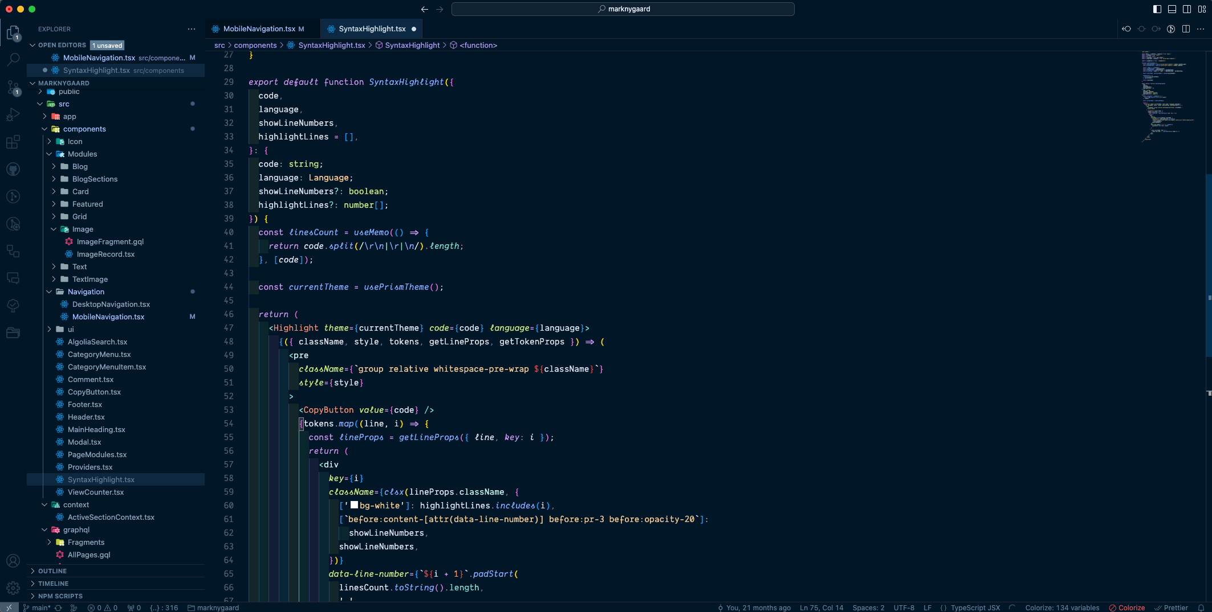
Task: Open the Extensions view
Action: point(13,142)
